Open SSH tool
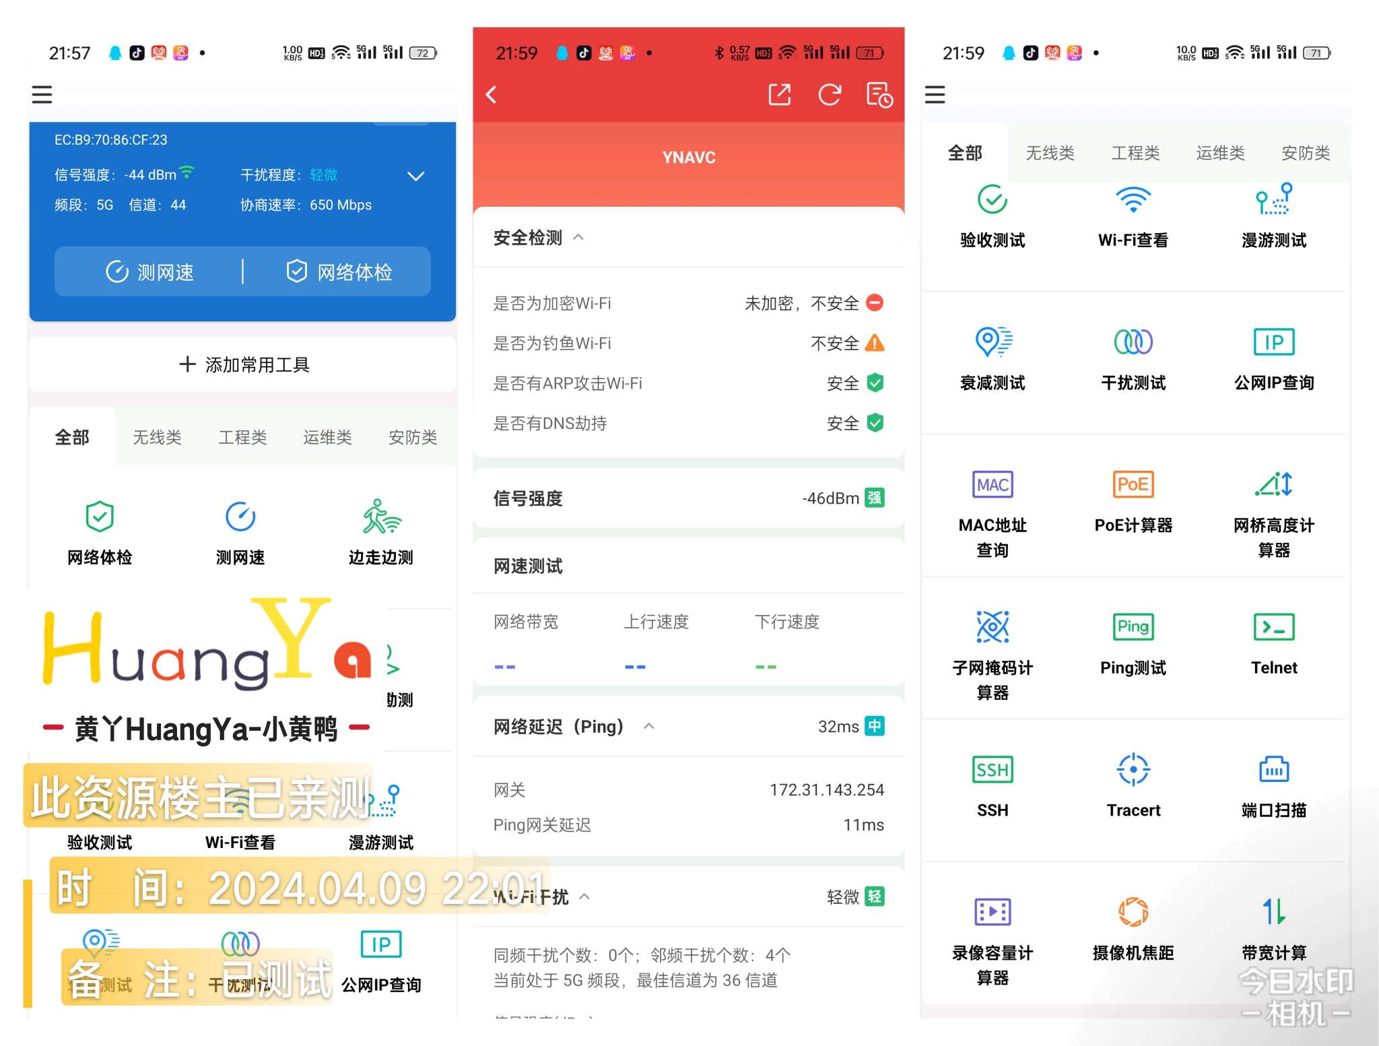Viewport: 1379px width, 1046px height. (x=993, y=785)
